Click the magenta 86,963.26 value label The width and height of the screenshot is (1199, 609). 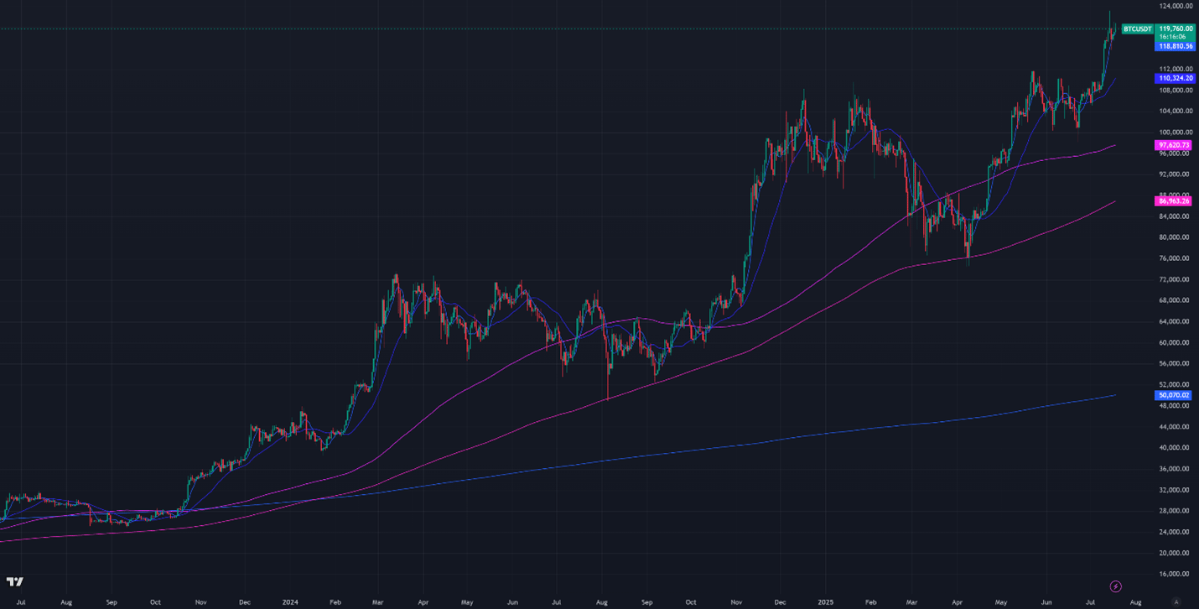click(1174, 201)
